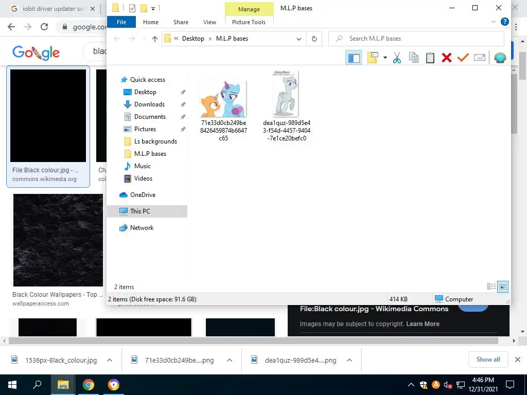527x395 pixels.
Task: Click Chrome reload page icon
Action: [44, 27]
